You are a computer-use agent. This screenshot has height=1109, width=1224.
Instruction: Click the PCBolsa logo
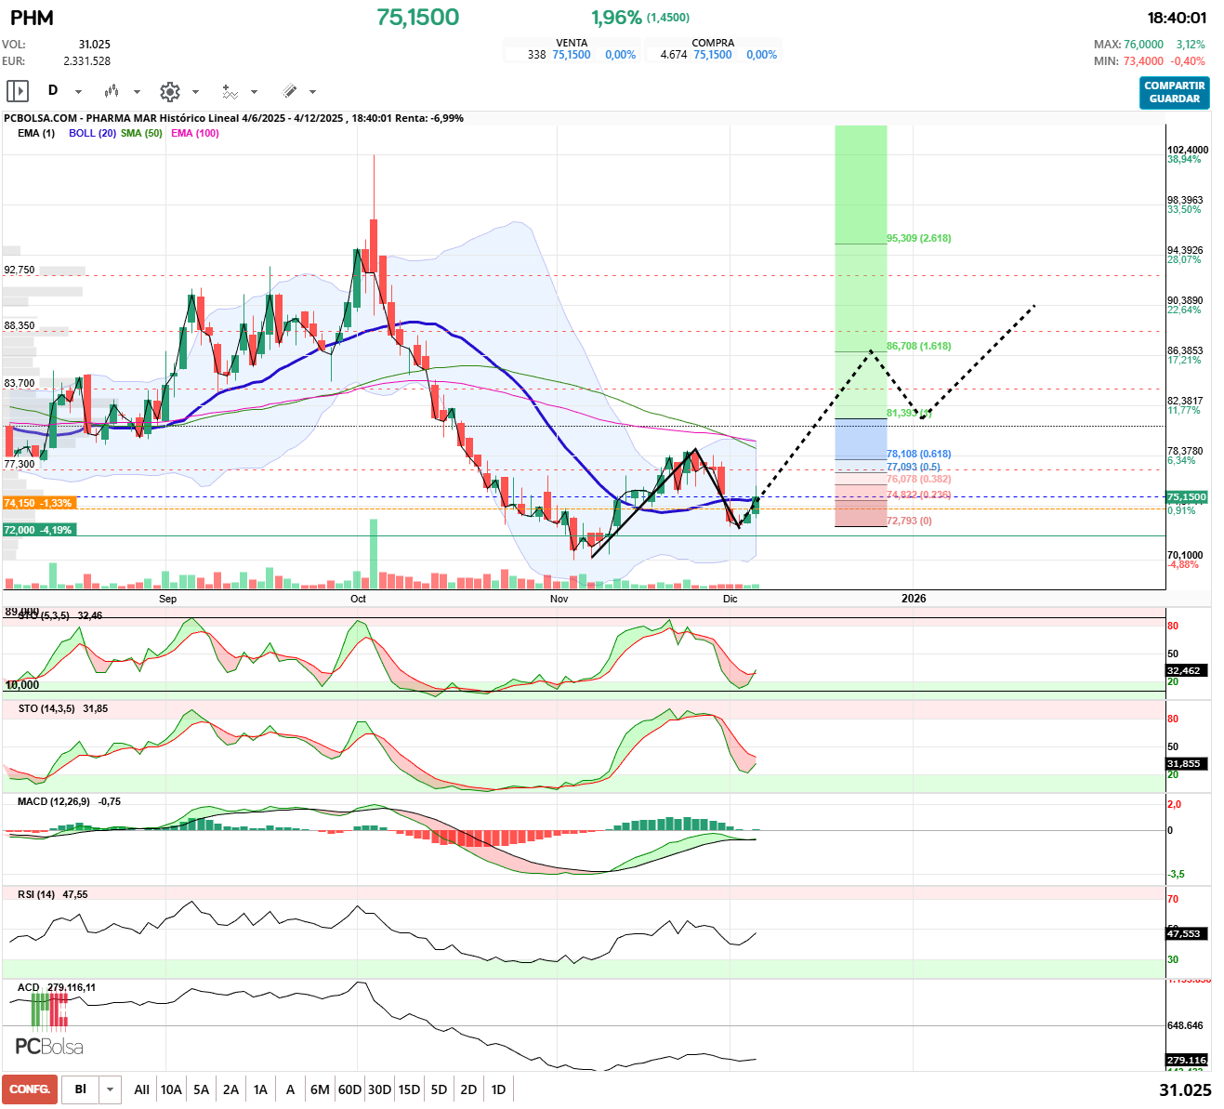coord(49,1046)
